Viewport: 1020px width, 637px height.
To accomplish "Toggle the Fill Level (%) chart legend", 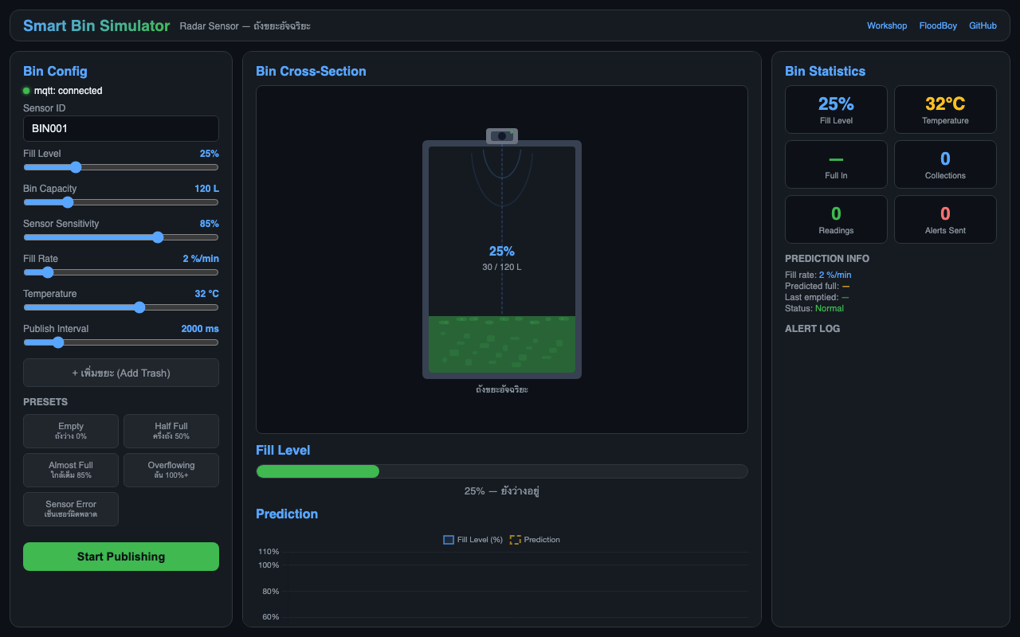I will point(473,540).
